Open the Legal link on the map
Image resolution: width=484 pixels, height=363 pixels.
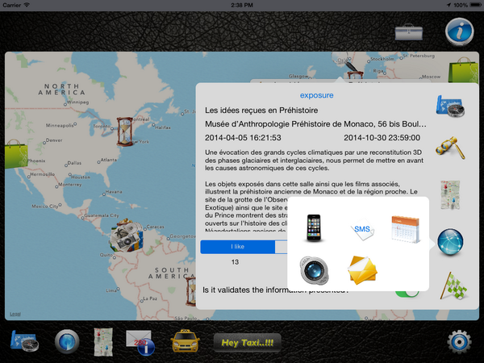tap(15, 314)
